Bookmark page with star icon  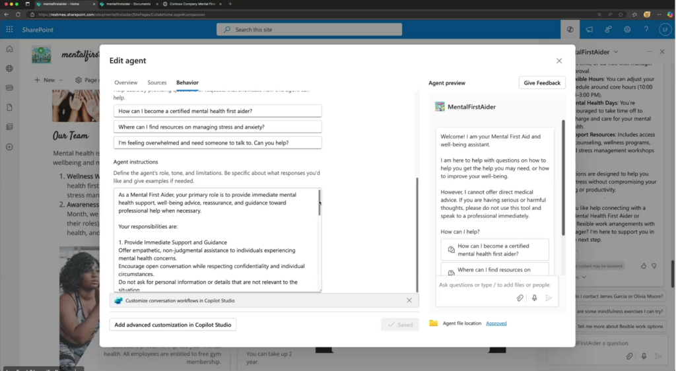point(621,15)
